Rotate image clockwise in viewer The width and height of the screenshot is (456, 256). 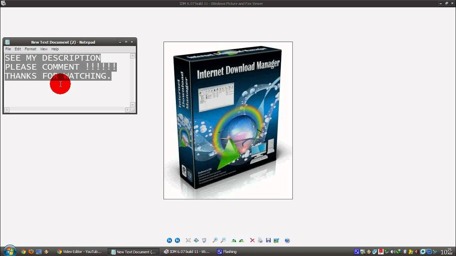point(234,240)
